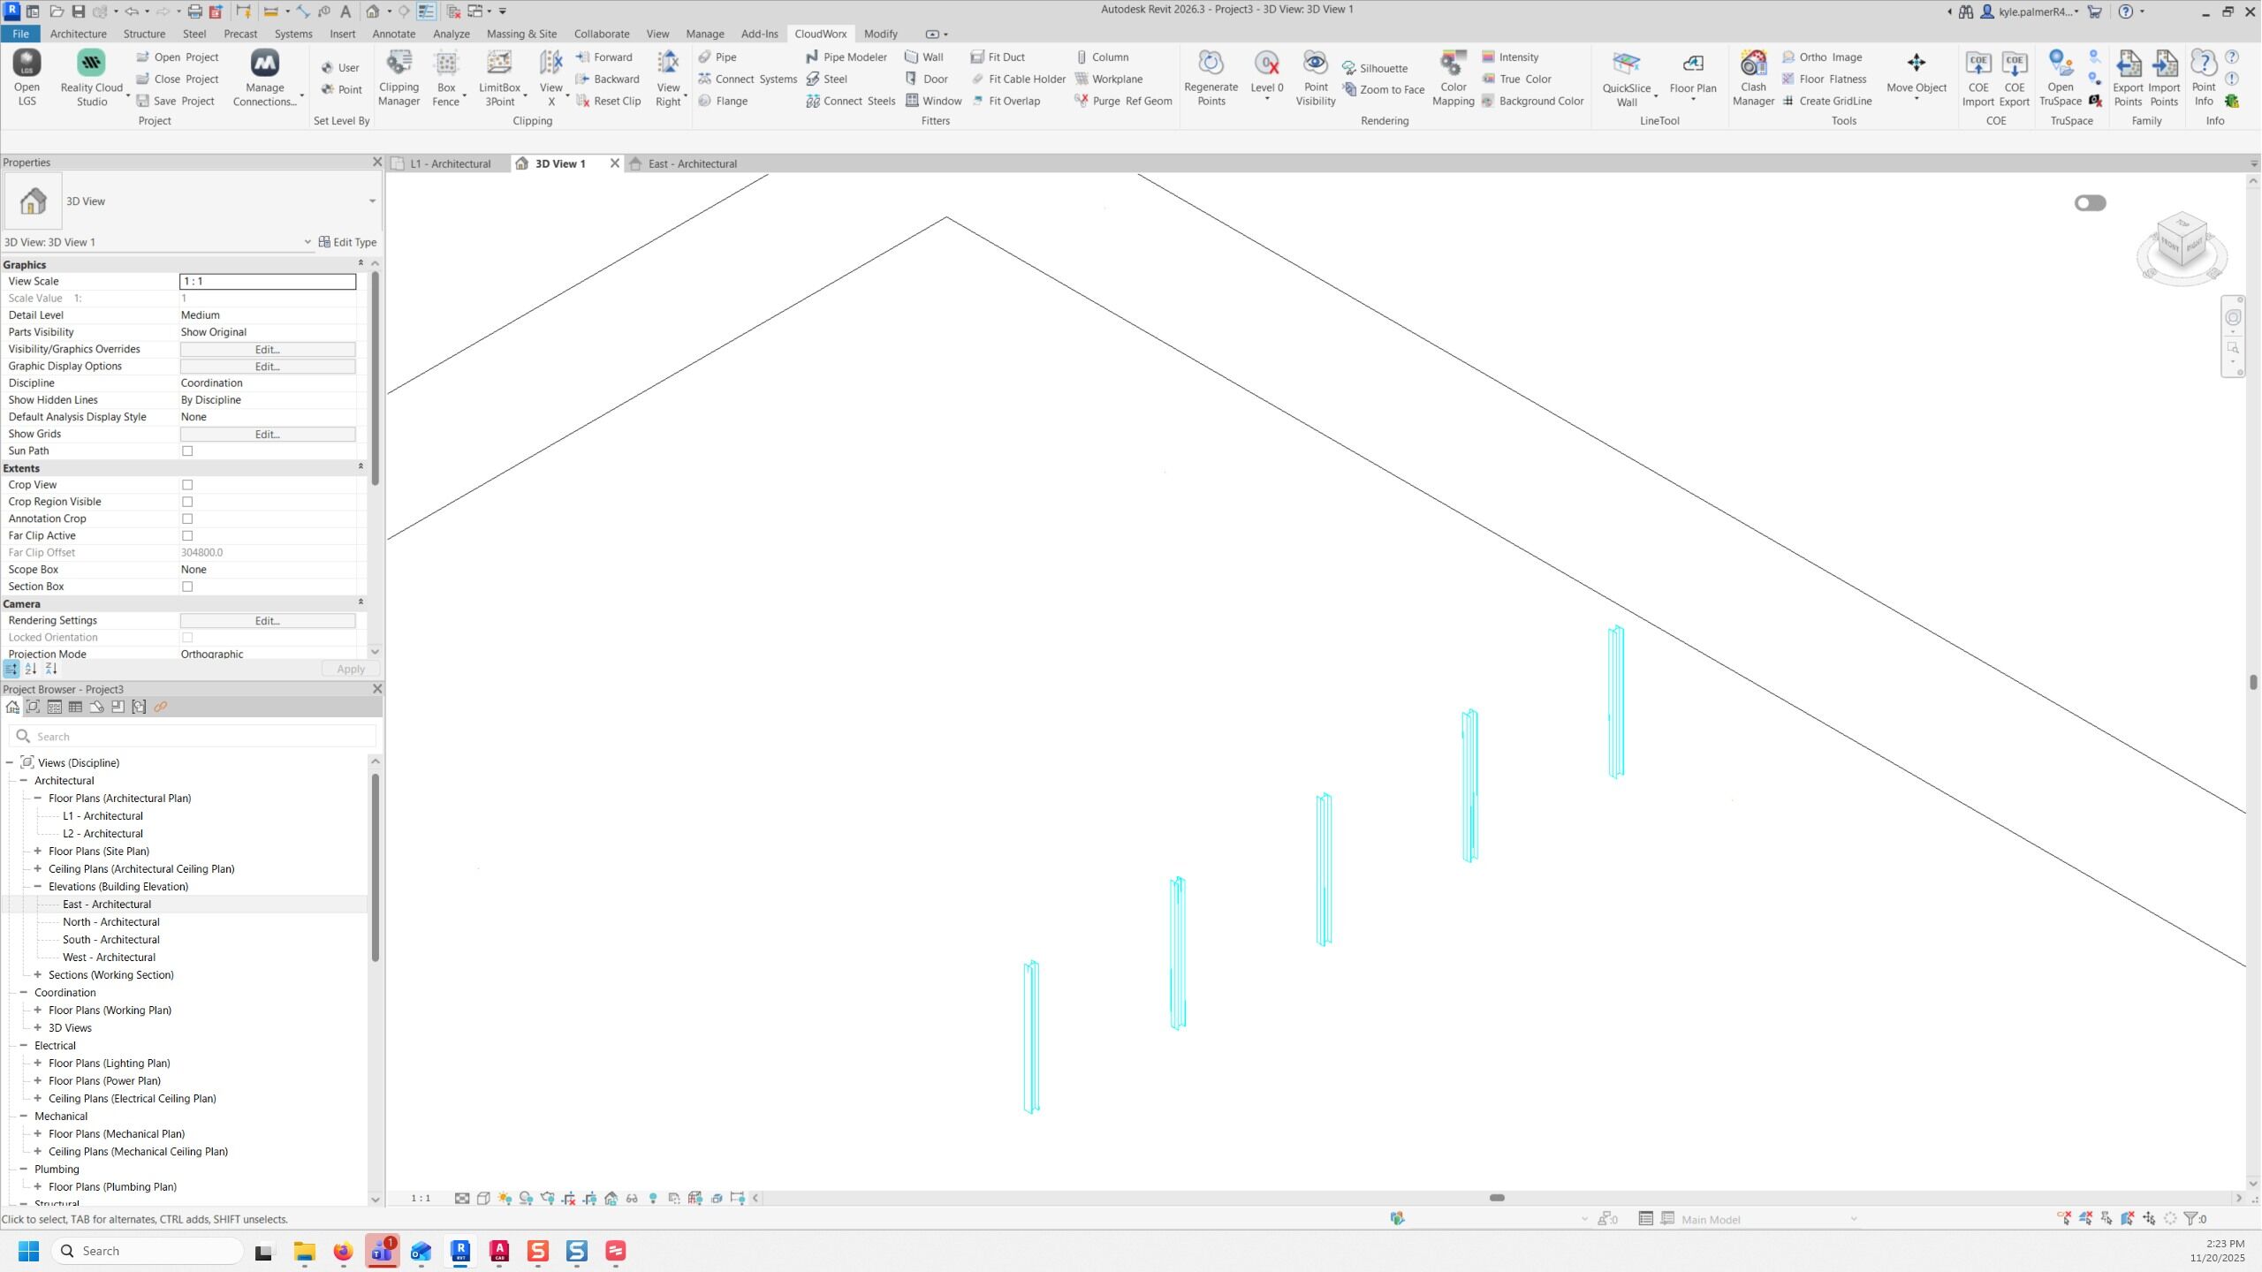Enable the Crop View checkbox
The width and height of the screenshot is (2262, 1272).
click(187, 485)
